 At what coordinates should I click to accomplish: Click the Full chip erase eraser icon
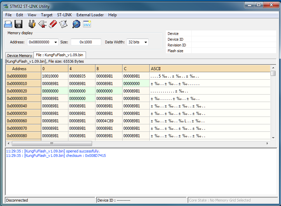(53, 24)
